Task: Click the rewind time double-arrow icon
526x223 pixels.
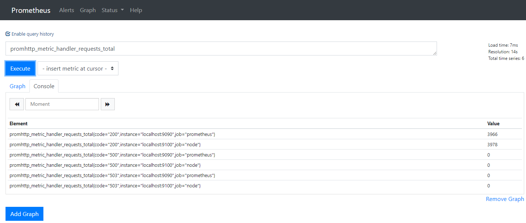Action: (17, 104)
